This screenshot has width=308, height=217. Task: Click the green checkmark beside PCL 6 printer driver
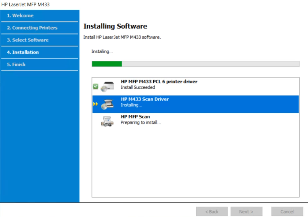96,86
